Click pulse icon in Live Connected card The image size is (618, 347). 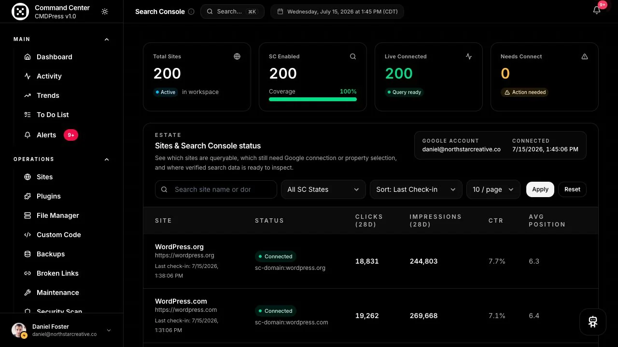pos(469,56)
